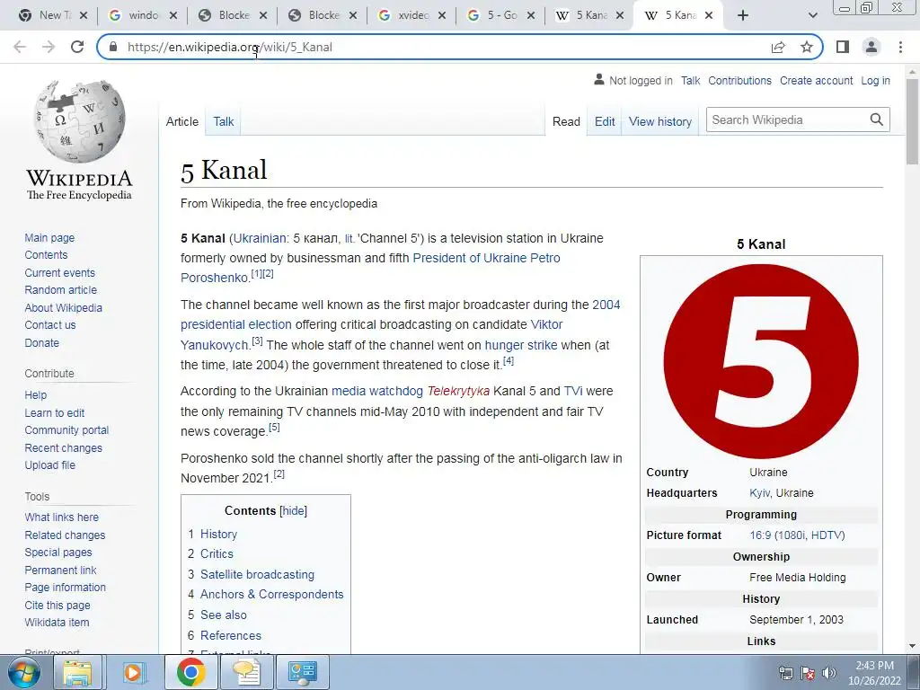Hide the Contents table via [hide]

(x=294, y=511)
